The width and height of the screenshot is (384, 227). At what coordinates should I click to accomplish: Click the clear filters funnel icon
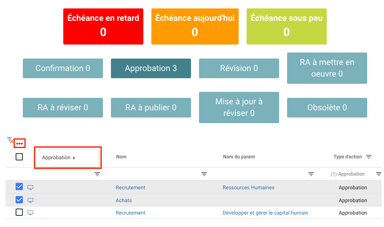10,140
